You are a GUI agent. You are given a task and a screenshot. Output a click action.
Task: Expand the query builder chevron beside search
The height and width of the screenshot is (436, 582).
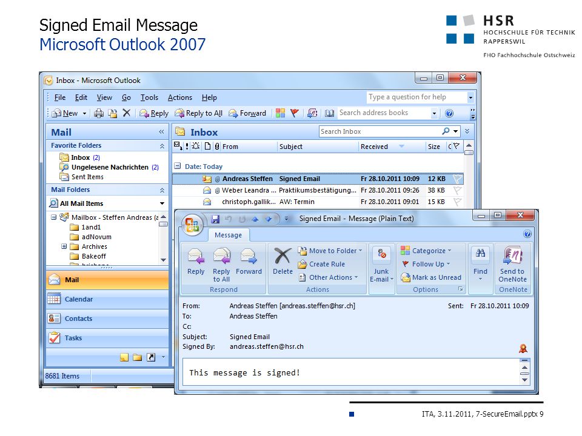coord(467,131)
